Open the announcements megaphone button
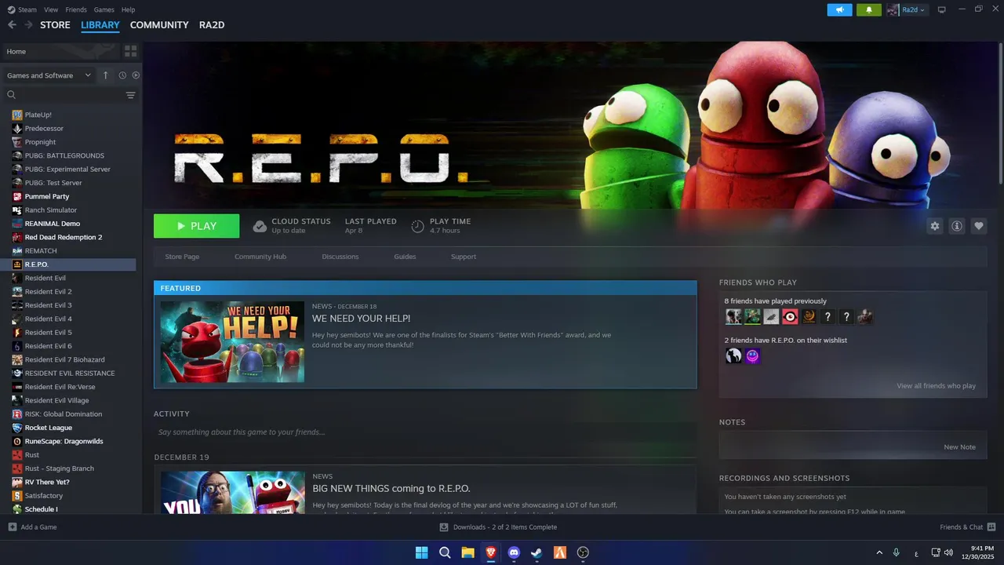Image resolution: width=1004 pixels, height=565 pixels. point(839,9)
